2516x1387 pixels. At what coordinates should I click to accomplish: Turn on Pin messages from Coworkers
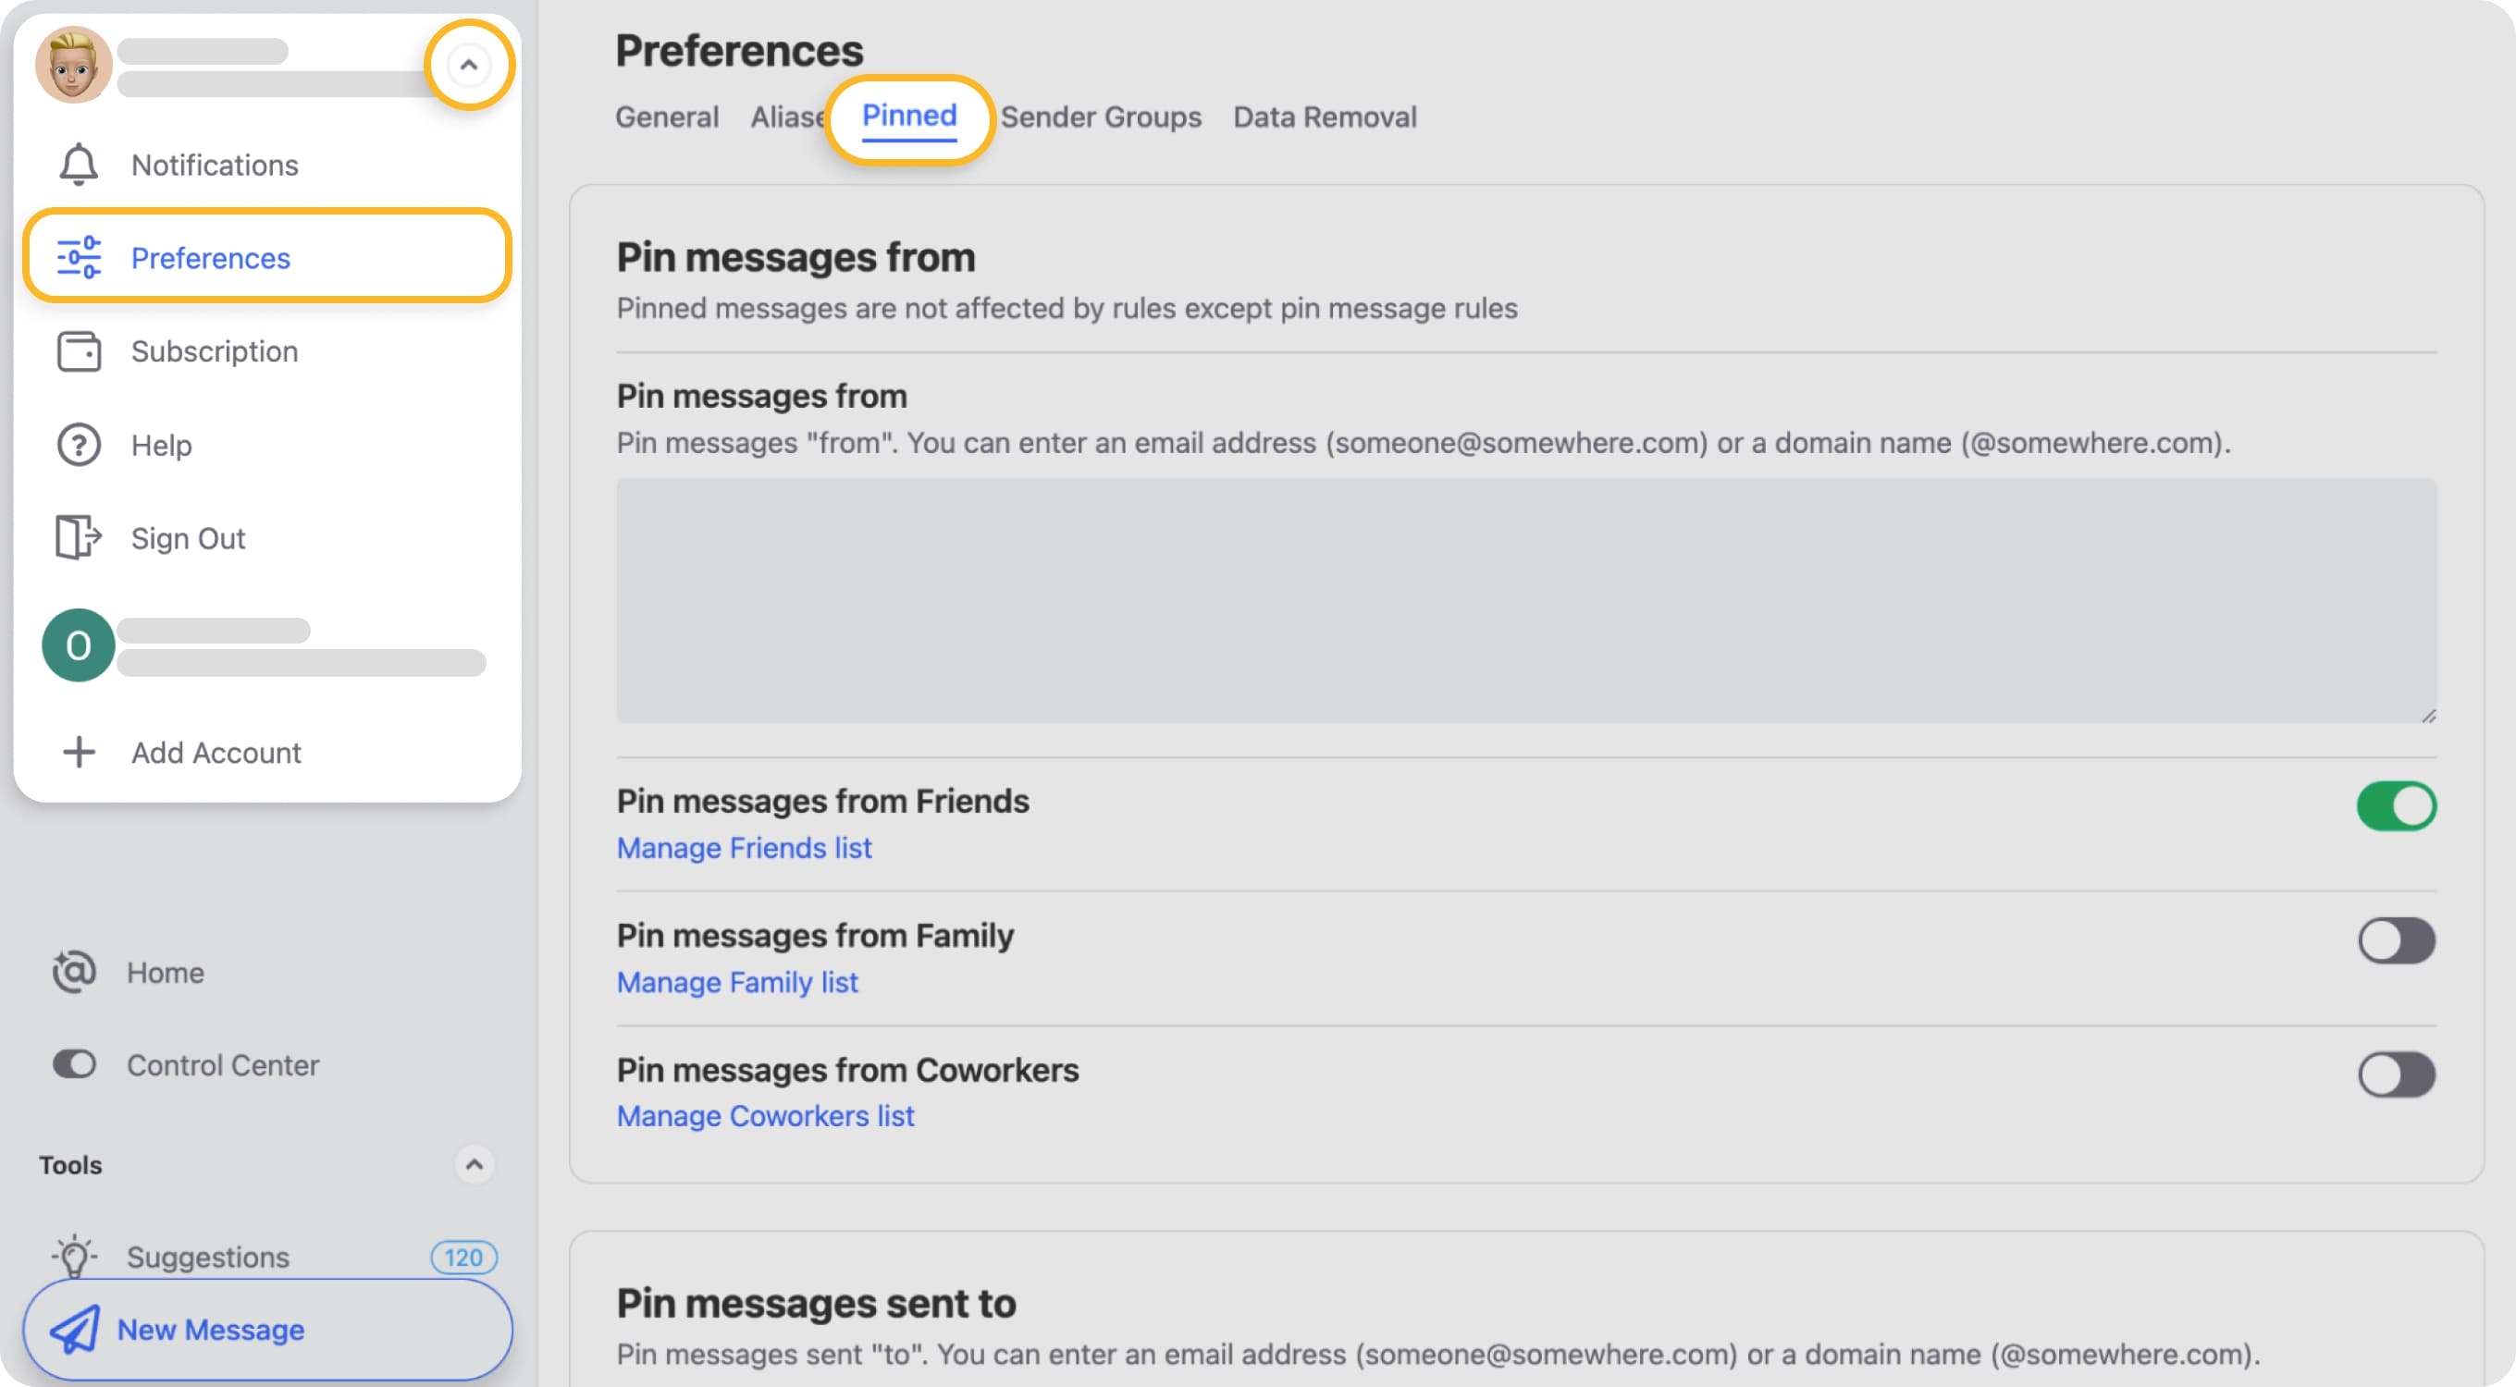click(2395, 1074)
